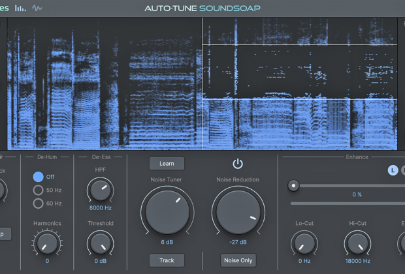Click the -27 dB Noise Reduction value
Image resolution: width=405 pixels, height=274 pixels.
point(238,242)
